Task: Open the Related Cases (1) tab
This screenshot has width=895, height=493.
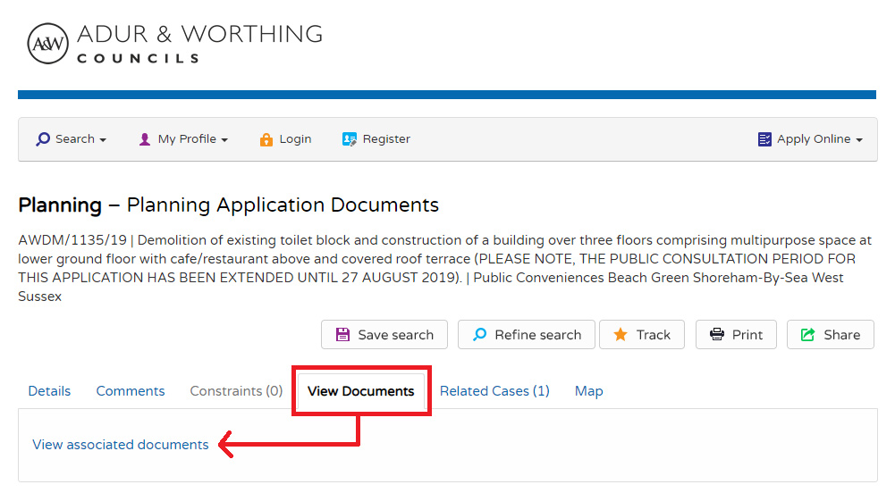Action: click(494, 391)
